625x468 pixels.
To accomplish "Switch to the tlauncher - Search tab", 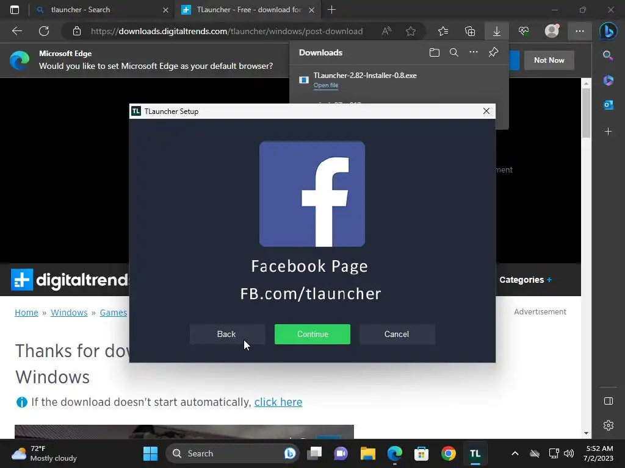I will click(102, 10).
